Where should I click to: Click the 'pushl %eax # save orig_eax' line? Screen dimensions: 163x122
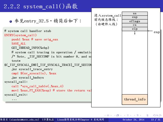click(x=35, y=40)
